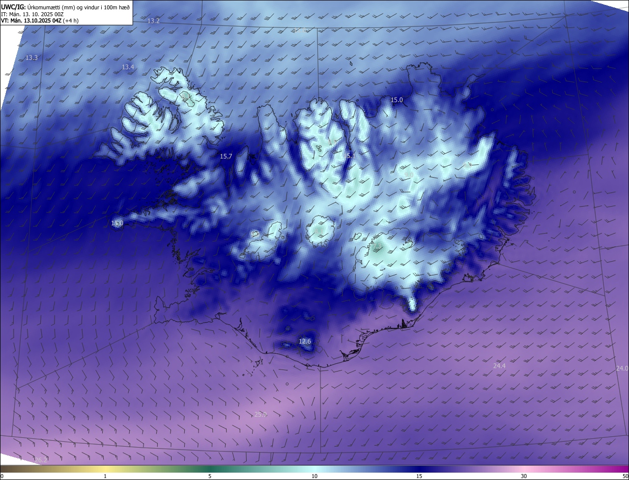Click the 26.2 value label on the map
The image size is (629, 480).
click(41, 460)
